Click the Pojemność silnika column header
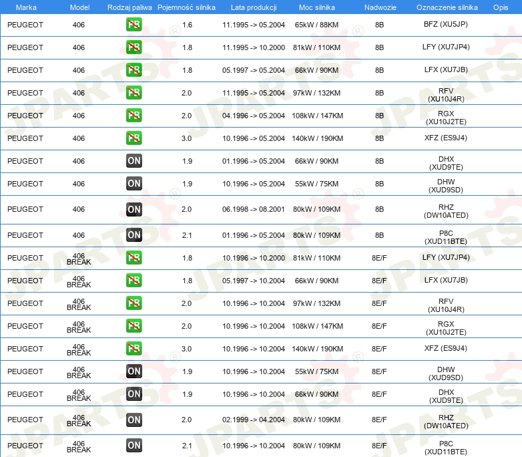522x457 pixels. [186, 7]
